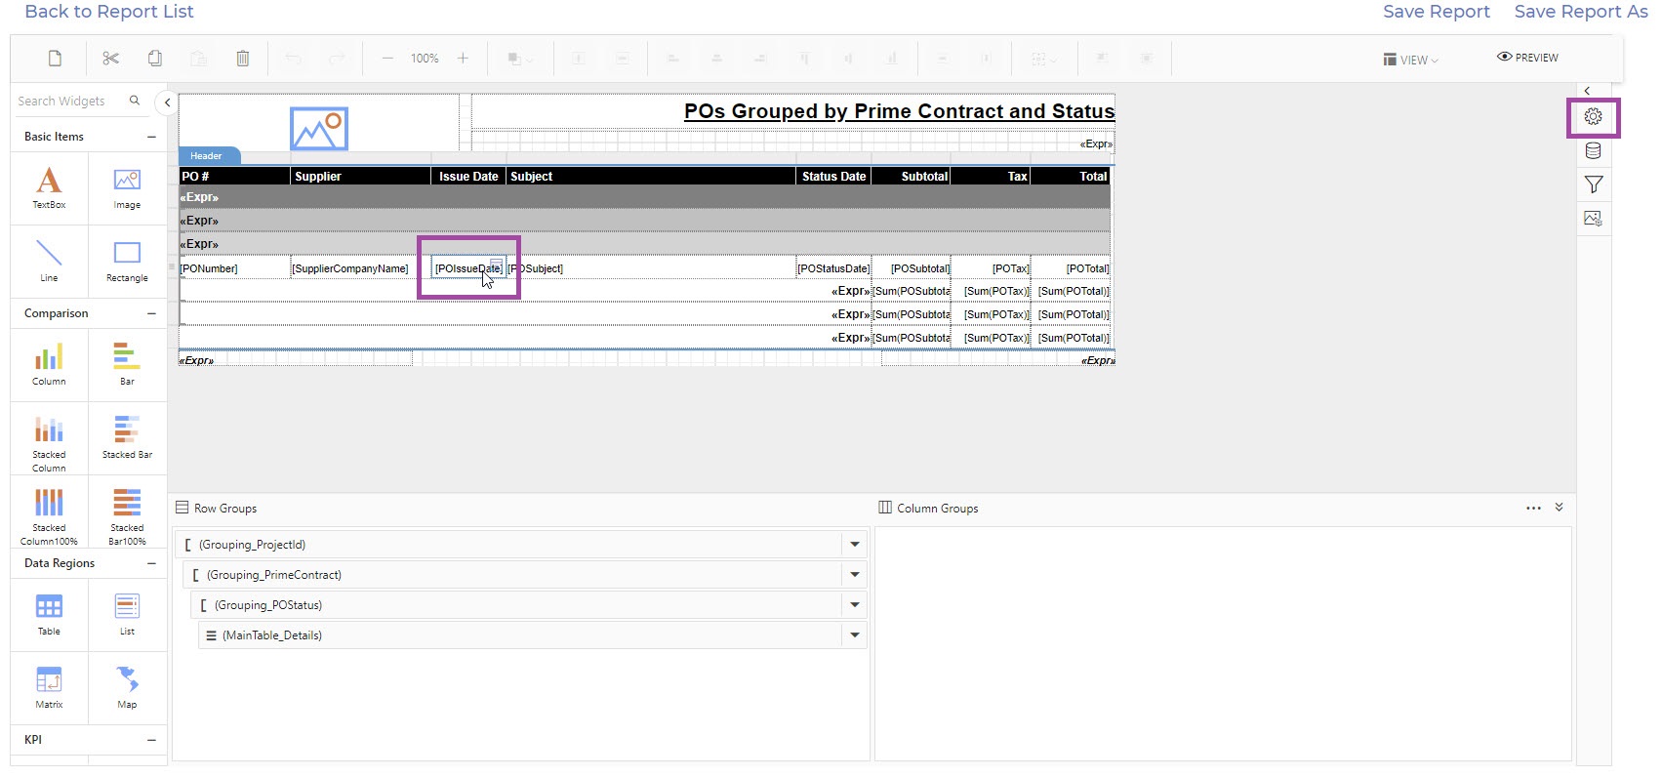Open the VIEW dropdown menu
The width and height of the screenshot is (1662, 777).
point(1411,60)
